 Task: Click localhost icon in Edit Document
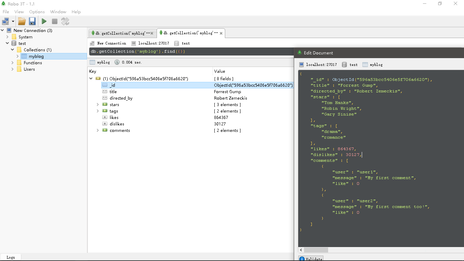click(x=302, y=65)
